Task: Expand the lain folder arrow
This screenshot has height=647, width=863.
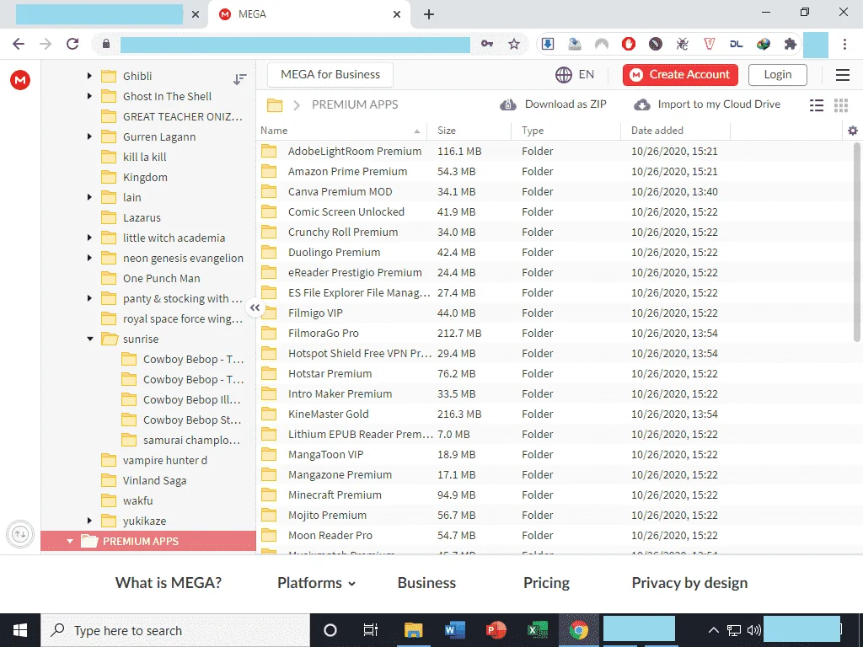Action: (89, 197)
